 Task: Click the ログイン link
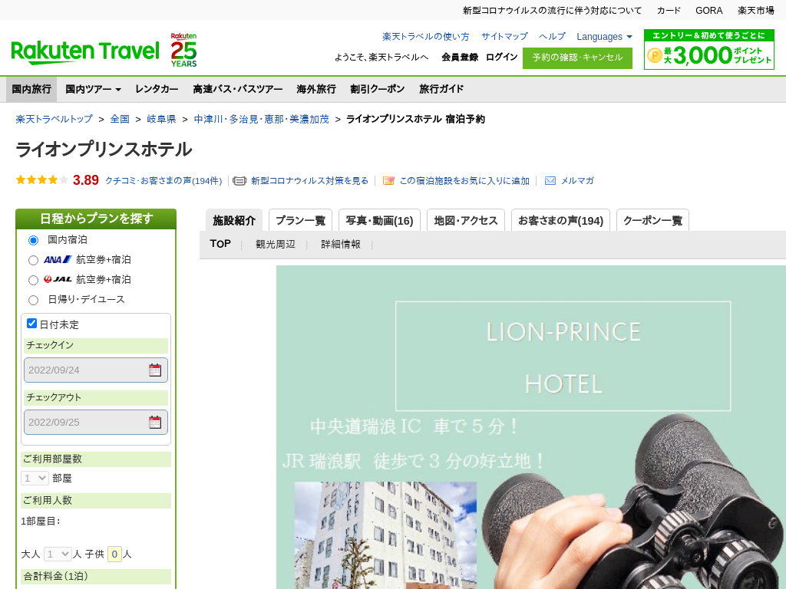[x=501, y=57]
